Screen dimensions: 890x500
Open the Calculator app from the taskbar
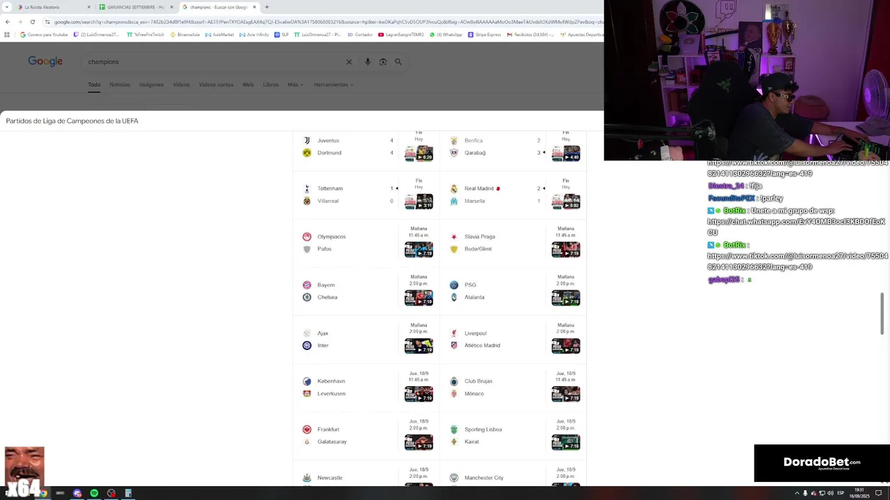128,493
